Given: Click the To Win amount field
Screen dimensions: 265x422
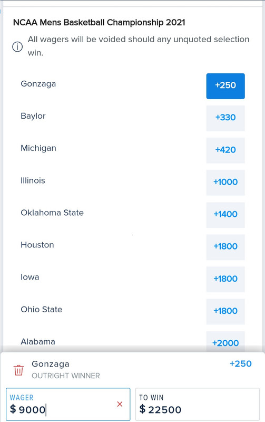Looking at the screenshot, I should (x=198, y=404).
